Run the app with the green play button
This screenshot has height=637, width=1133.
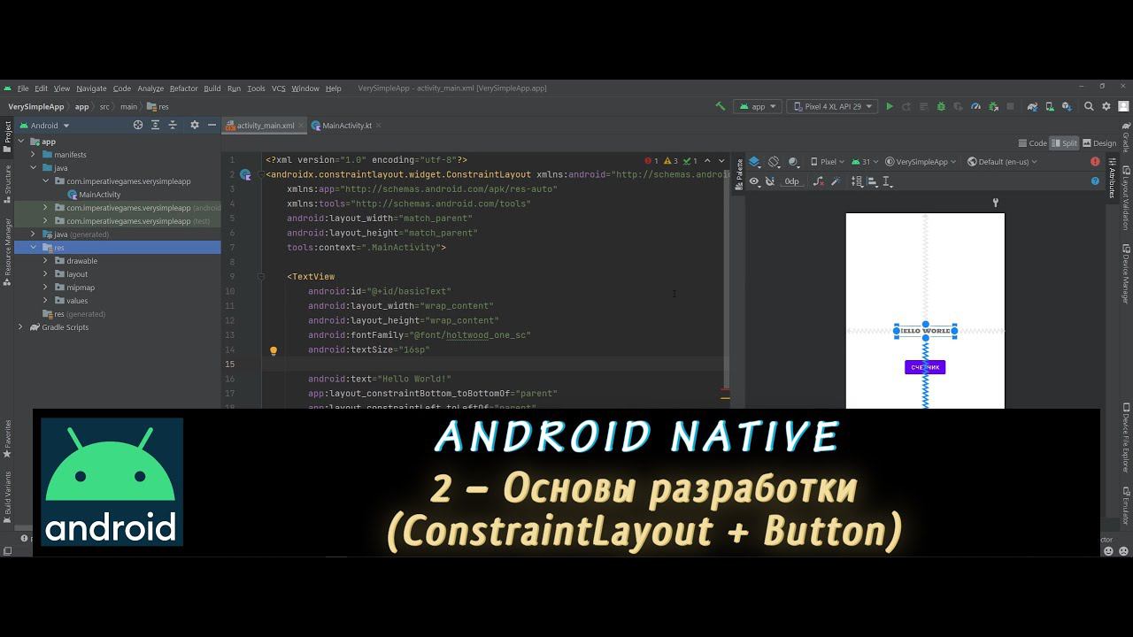click(890, 106)
